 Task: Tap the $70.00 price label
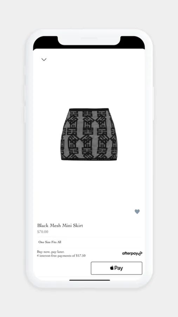(x=43, y=232)
